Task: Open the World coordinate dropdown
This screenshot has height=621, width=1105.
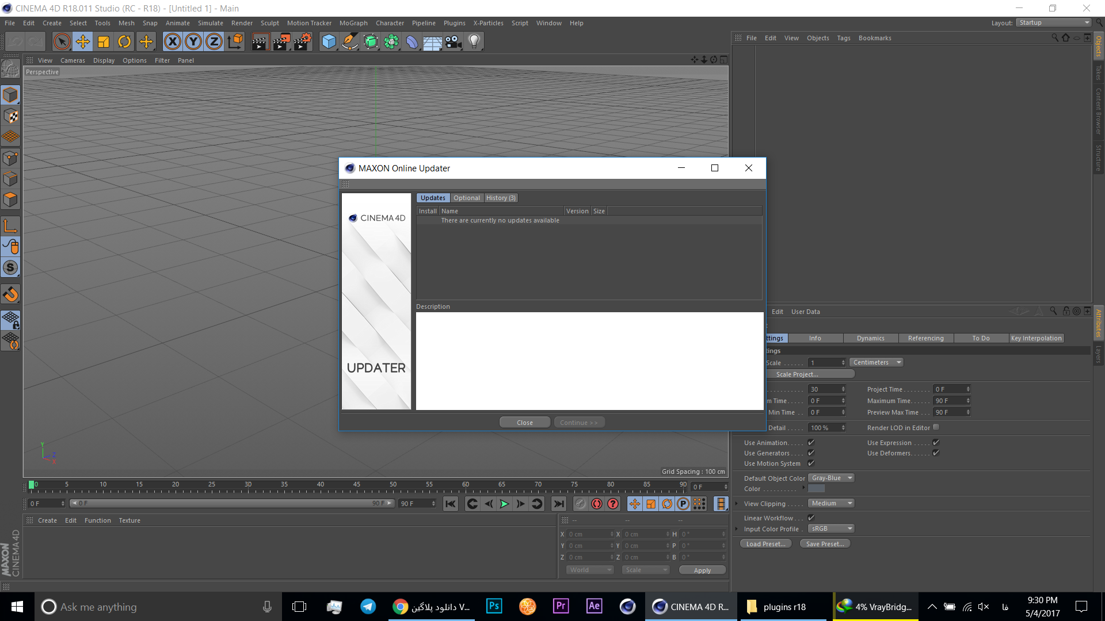Action: (590, 570)
